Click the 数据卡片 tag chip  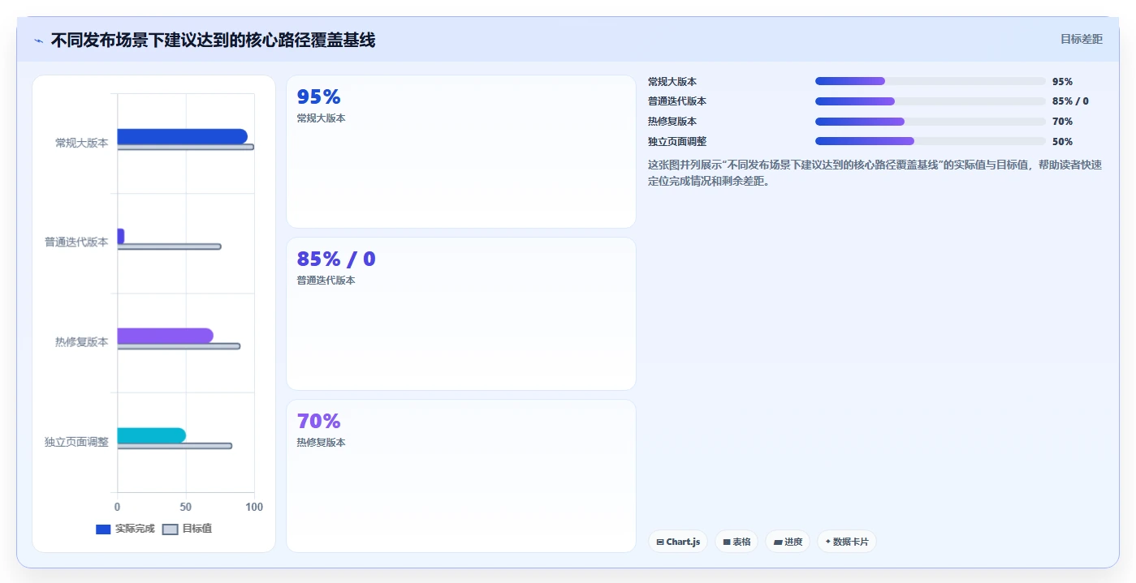847,542
